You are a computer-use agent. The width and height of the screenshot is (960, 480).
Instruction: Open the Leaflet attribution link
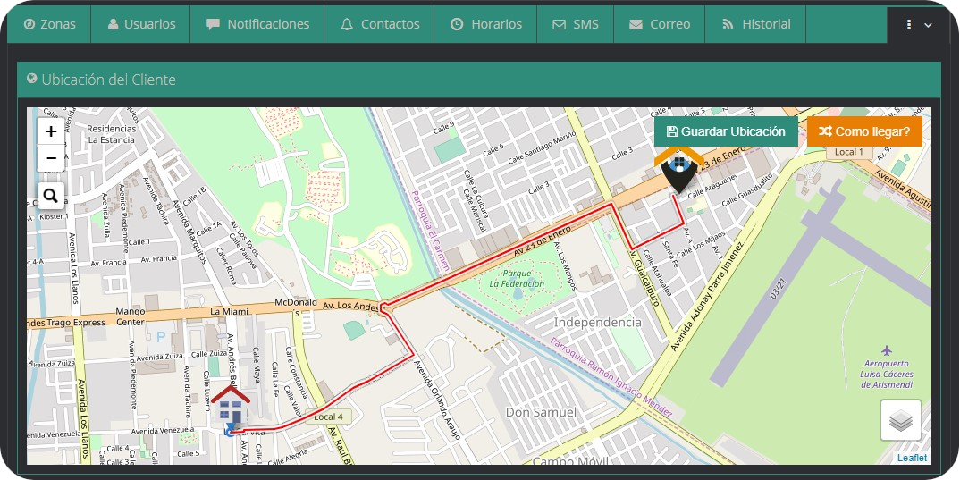pyautogui.click(x=912, y=458)
